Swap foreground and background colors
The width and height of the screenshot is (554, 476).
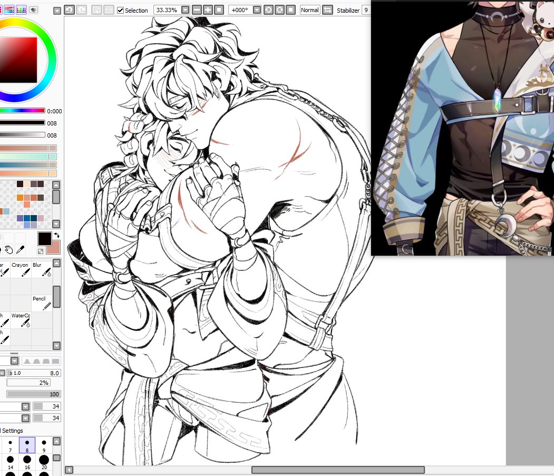pos(56,235)
